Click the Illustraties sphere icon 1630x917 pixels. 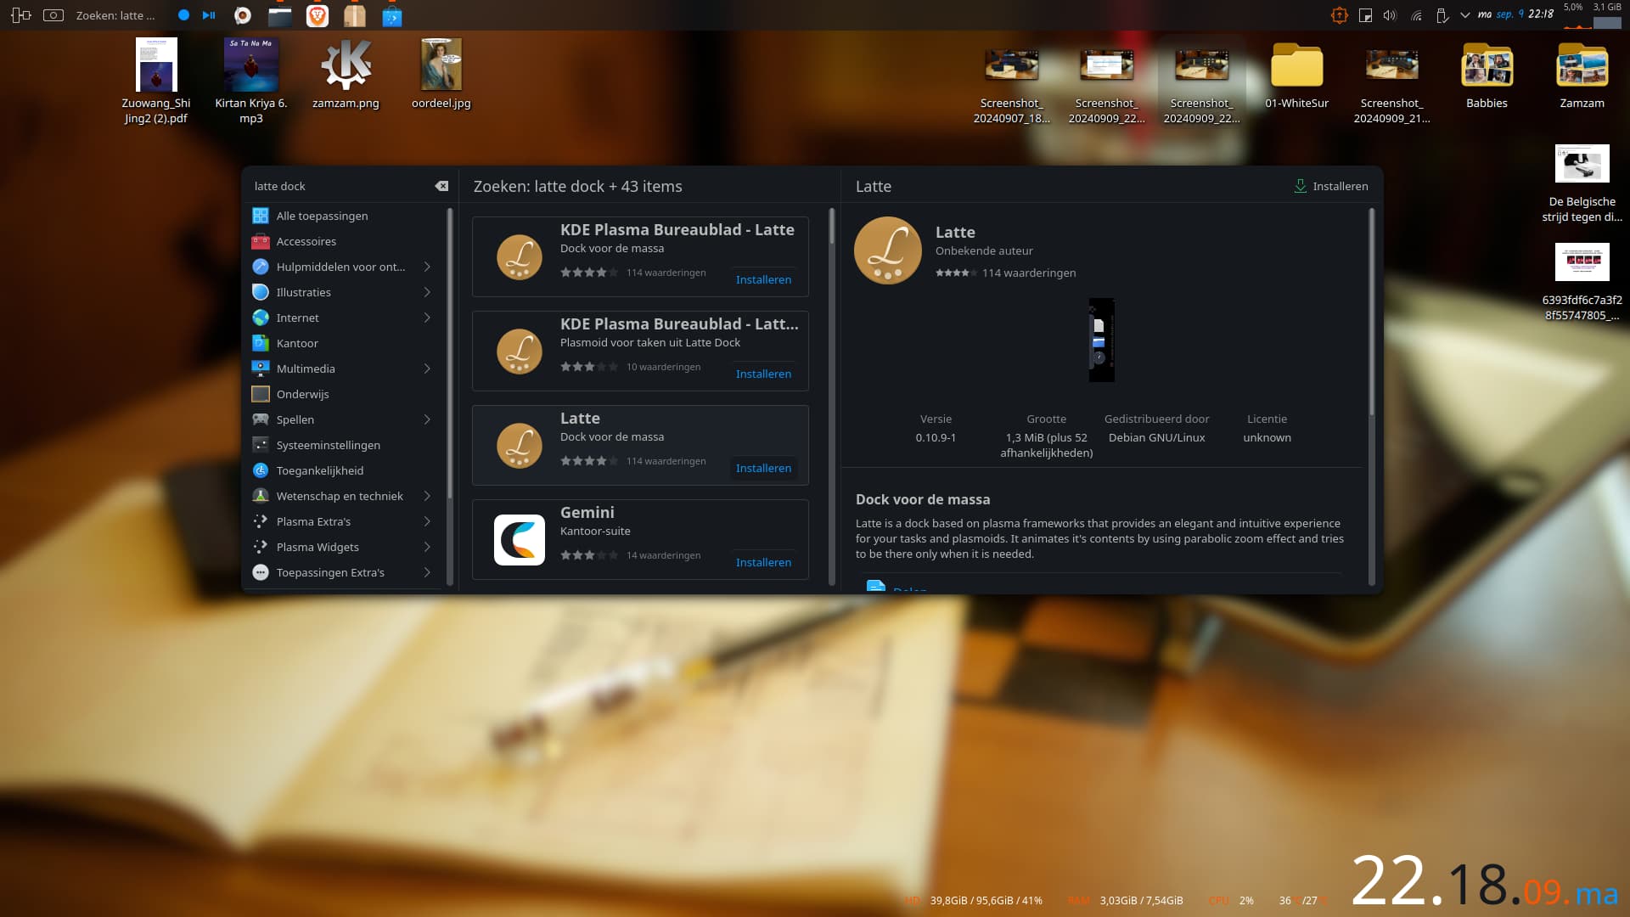click(x=261, y=292)
